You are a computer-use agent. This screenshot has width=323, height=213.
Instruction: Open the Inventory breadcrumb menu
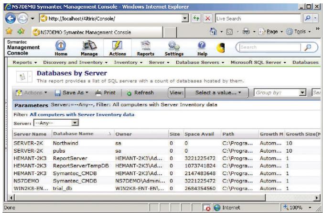[x=128, y=62]
